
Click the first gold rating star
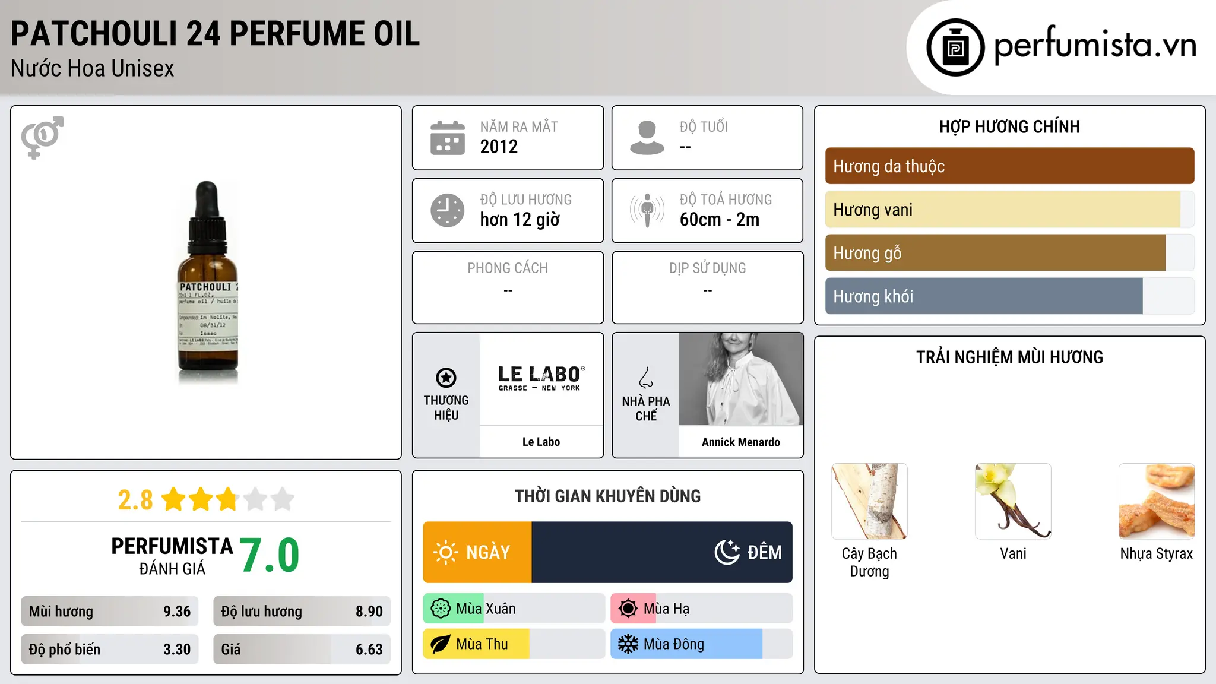174,499
